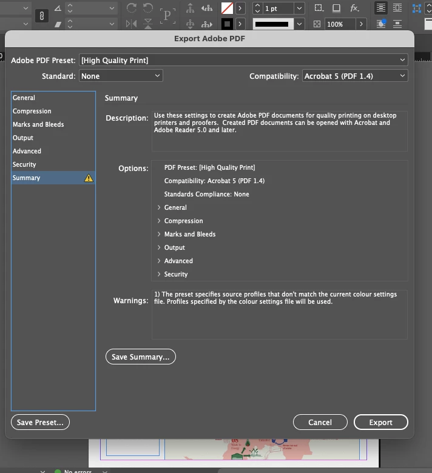
Task: Click the Select Next Object icon
Action: coord(207,24)
